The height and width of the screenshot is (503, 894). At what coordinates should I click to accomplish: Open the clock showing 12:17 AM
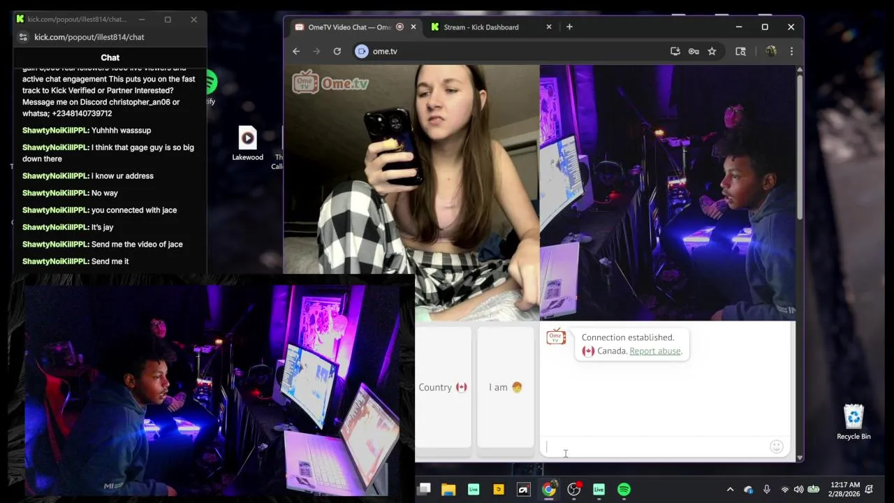point(844,489)
